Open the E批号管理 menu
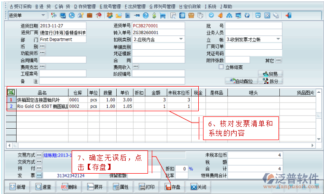The image size is (324, 194). point(110,7)
